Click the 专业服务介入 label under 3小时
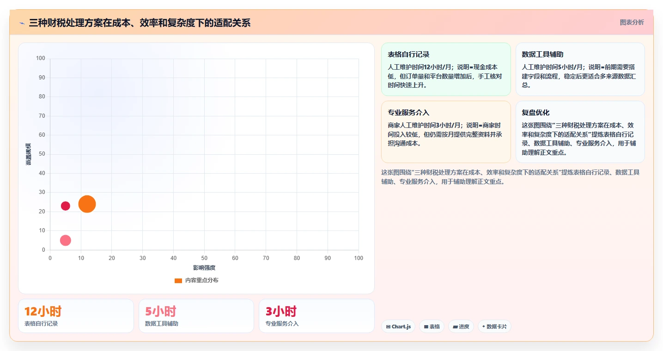 click(x=282, y=324)
